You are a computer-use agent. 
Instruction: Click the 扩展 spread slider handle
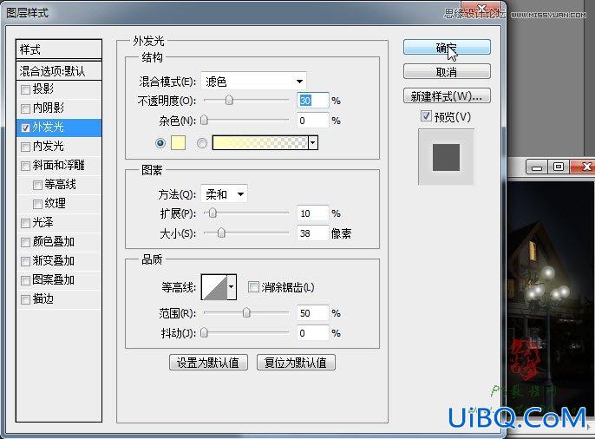pyautogui.click(x=212, y=213)
